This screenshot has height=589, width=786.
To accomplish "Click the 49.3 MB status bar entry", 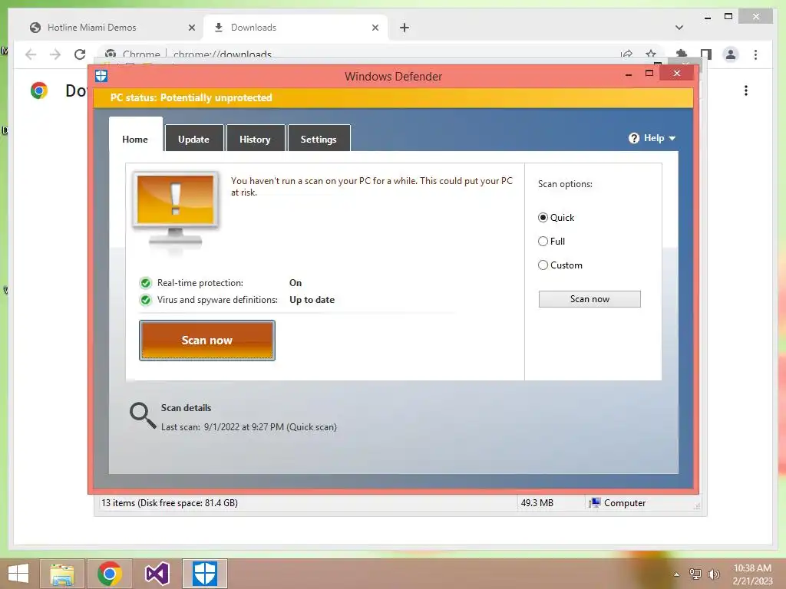I will (537, 503).
